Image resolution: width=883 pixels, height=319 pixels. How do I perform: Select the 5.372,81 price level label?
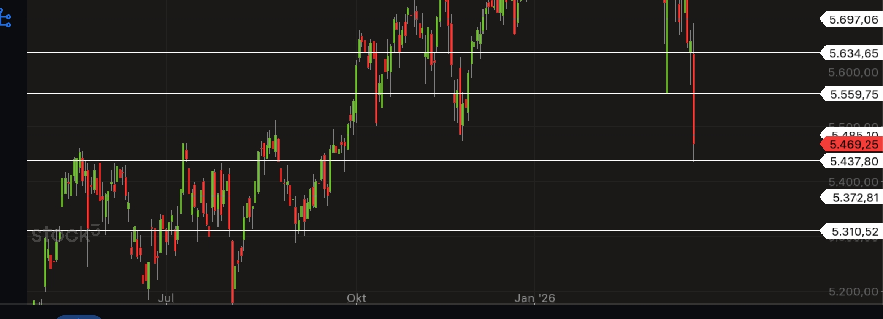pos(852,197)
